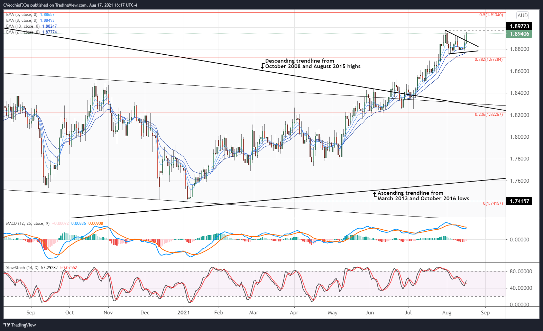Viewport: 543px width, 331px height.
Task: Click the 1.76000 price scale value
Action: 519,181
